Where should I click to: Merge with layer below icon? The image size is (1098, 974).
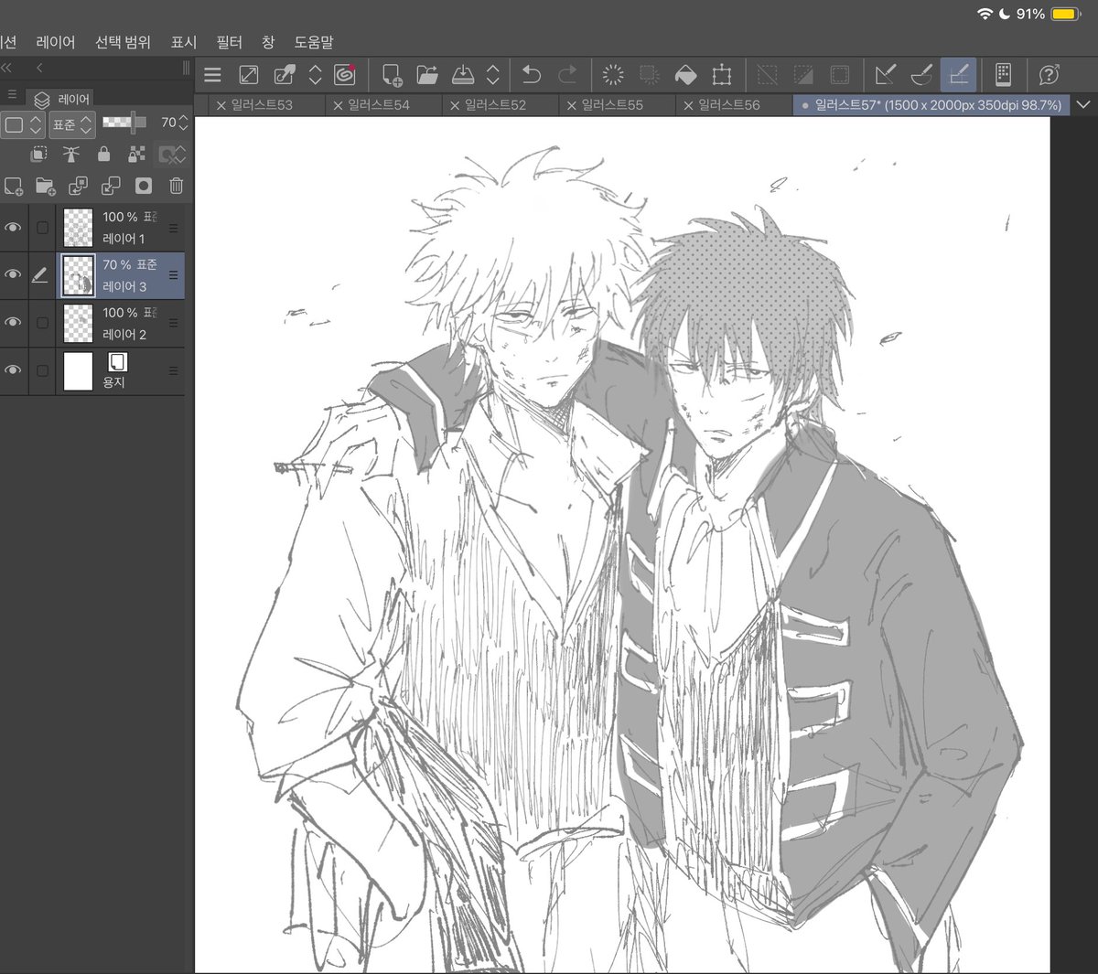point(111,187)
